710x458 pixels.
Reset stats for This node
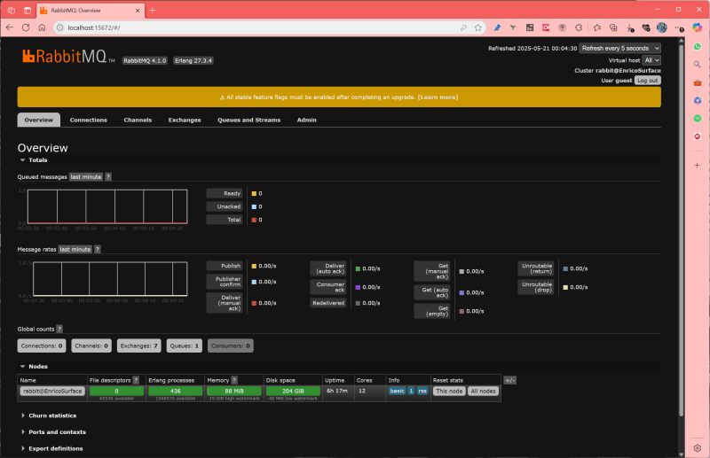coord(449,391)
